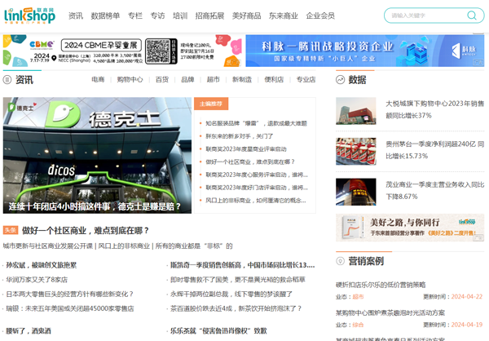Open article 腰斩了，酒鬼酒
The height and width of the screenshot is (341, 489).
coord(29,330)
